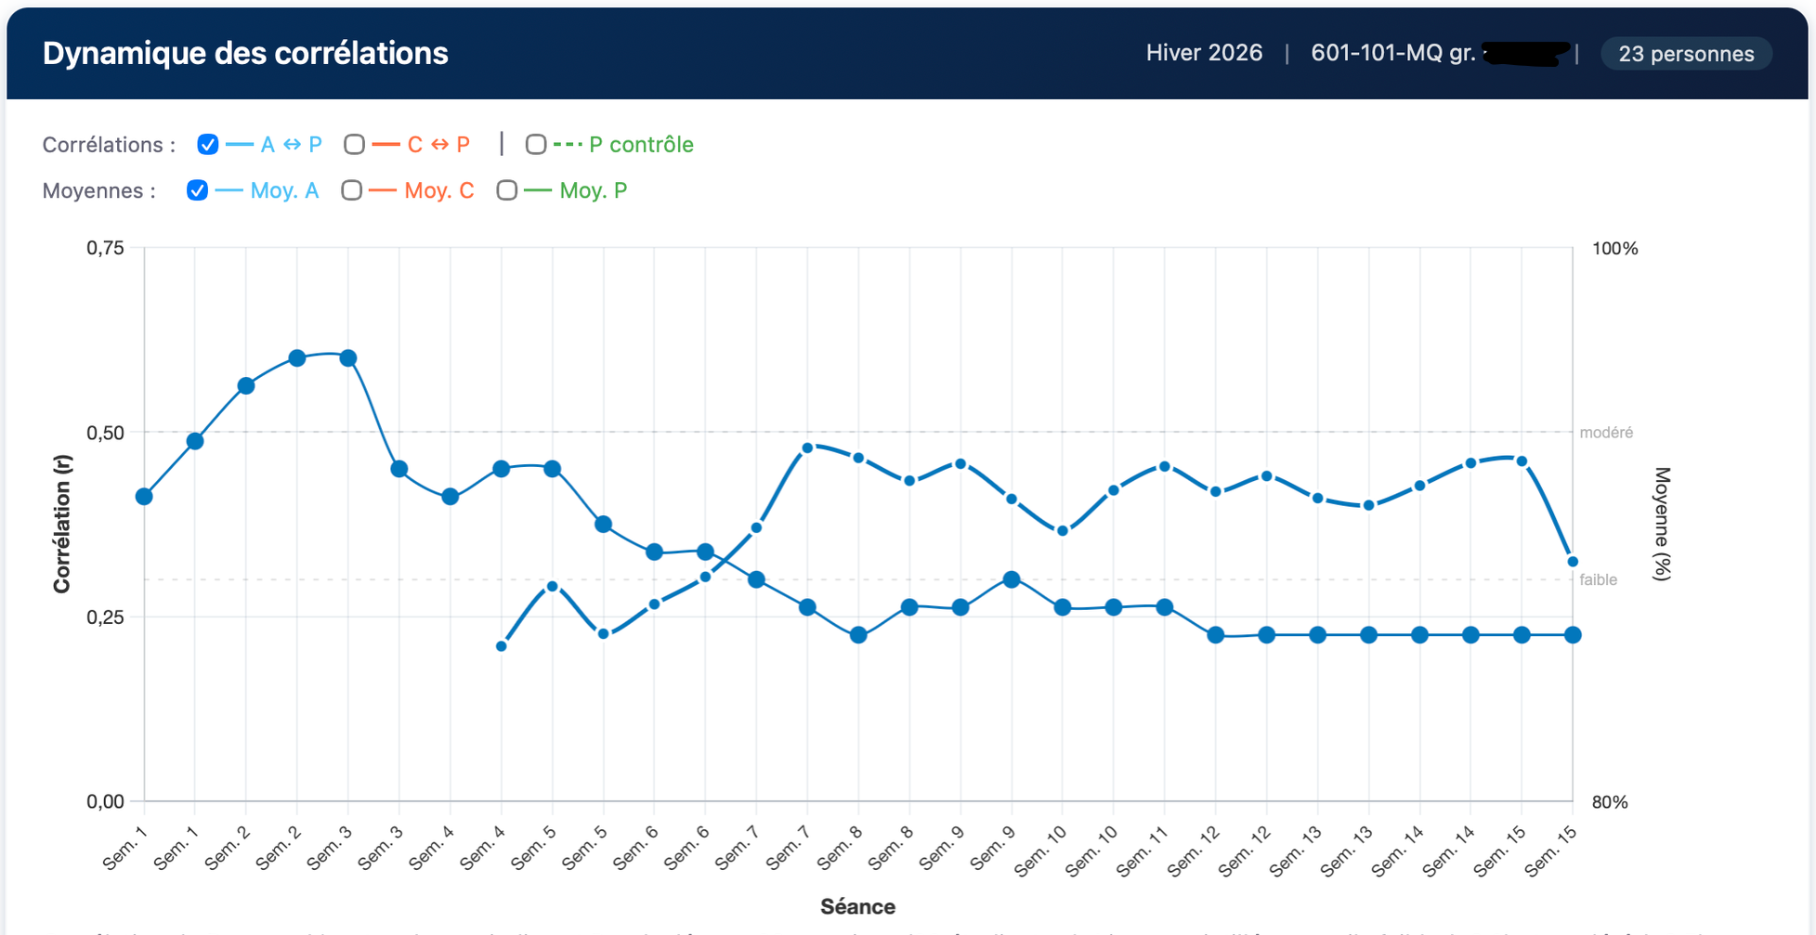1816x935 pixels.
Task: Enable the P contrôle checkbox
Action: [536, 145]
